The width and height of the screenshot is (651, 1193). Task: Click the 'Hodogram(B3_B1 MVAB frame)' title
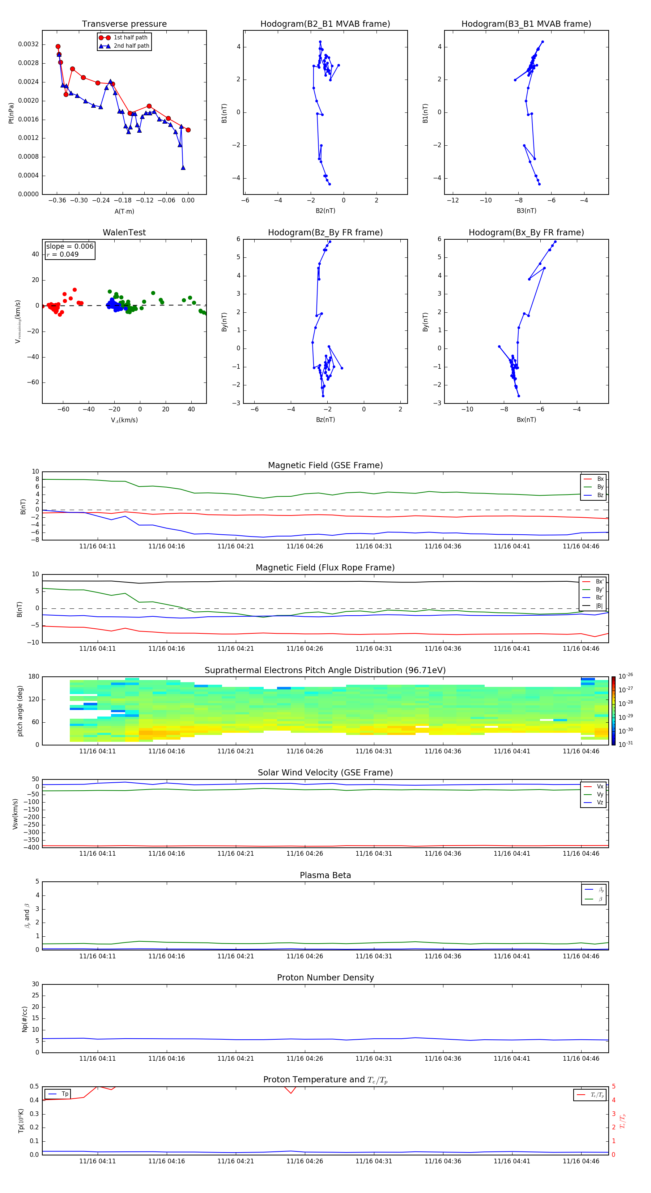tap(526, 24)
